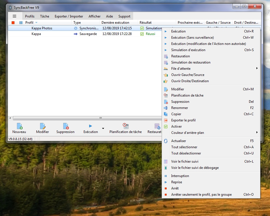
Task: Click the 12/08/2019 17:22:28 date cell
Action: click(x=117, y=34)
